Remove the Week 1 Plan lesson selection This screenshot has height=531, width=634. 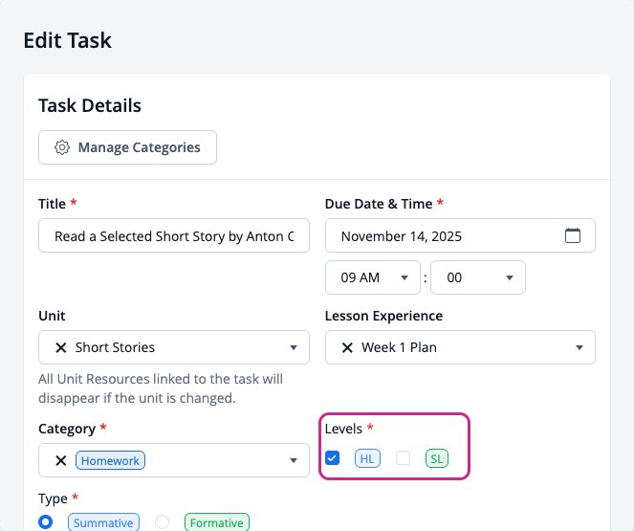tap(347, 347)
